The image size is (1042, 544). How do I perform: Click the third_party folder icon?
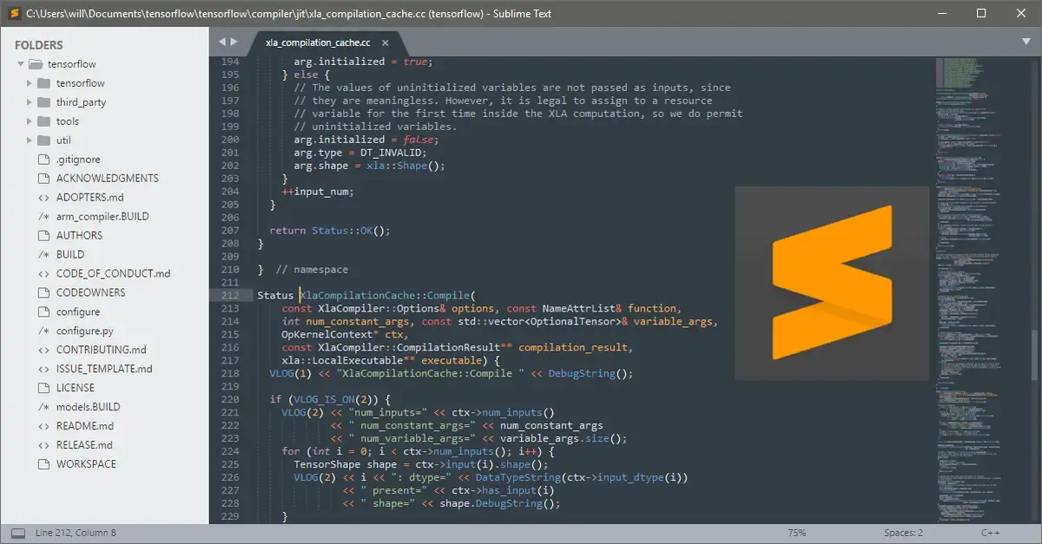pyautogui.click(x=44, y=102)
